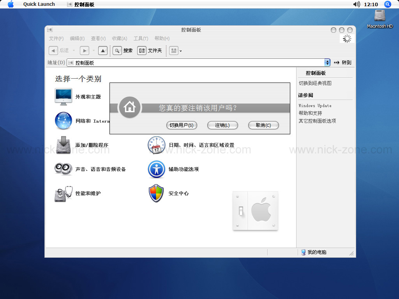399x299 pixels.
Task: Go up one folder level
Action: [103, 51]
